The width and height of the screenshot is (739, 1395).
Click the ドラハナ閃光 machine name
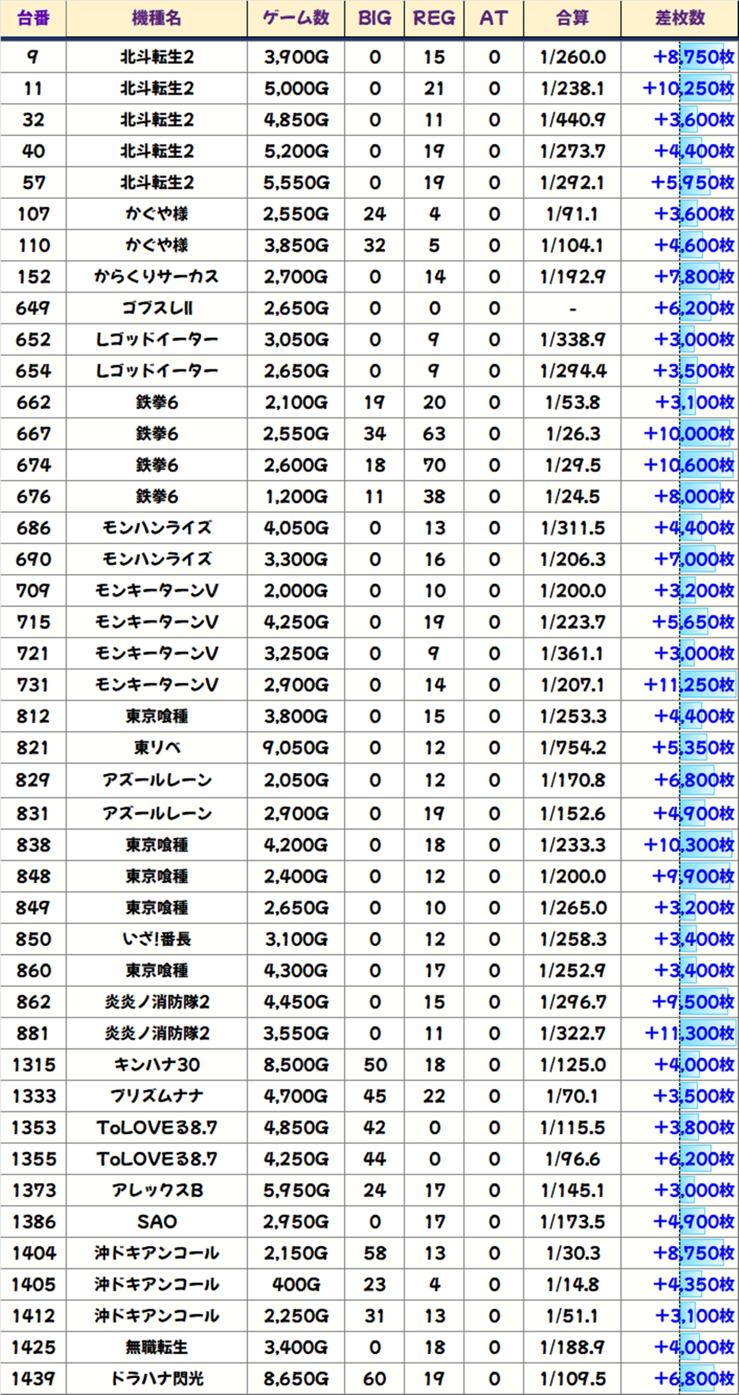[156, 1378]
